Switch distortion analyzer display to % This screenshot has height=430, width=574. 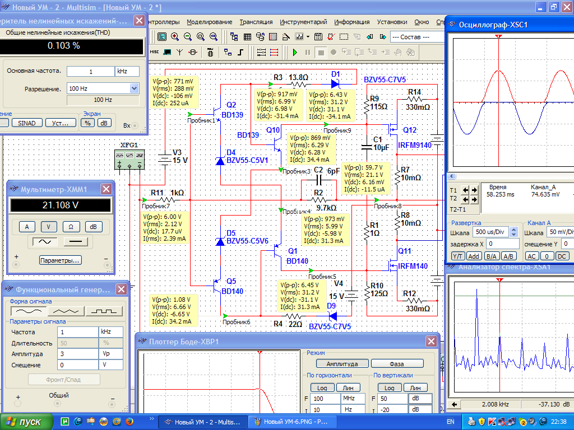click(87, 123)
